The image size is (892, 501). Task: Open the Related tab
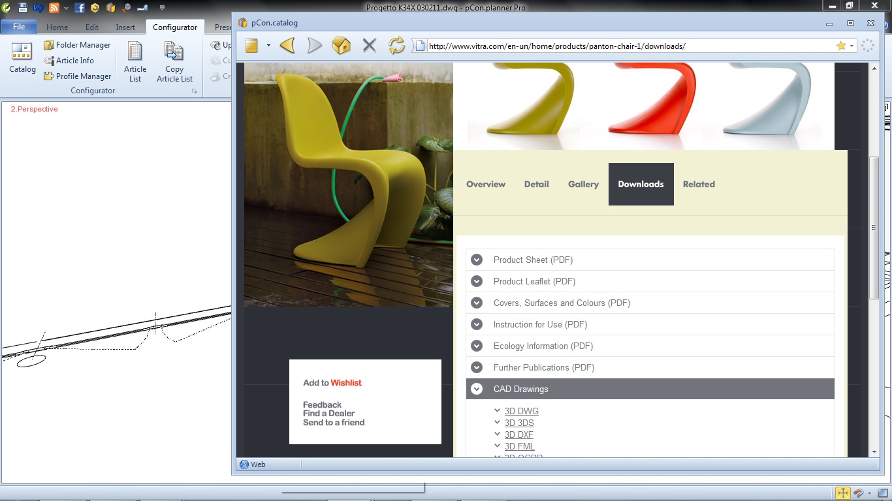(699, 185)
